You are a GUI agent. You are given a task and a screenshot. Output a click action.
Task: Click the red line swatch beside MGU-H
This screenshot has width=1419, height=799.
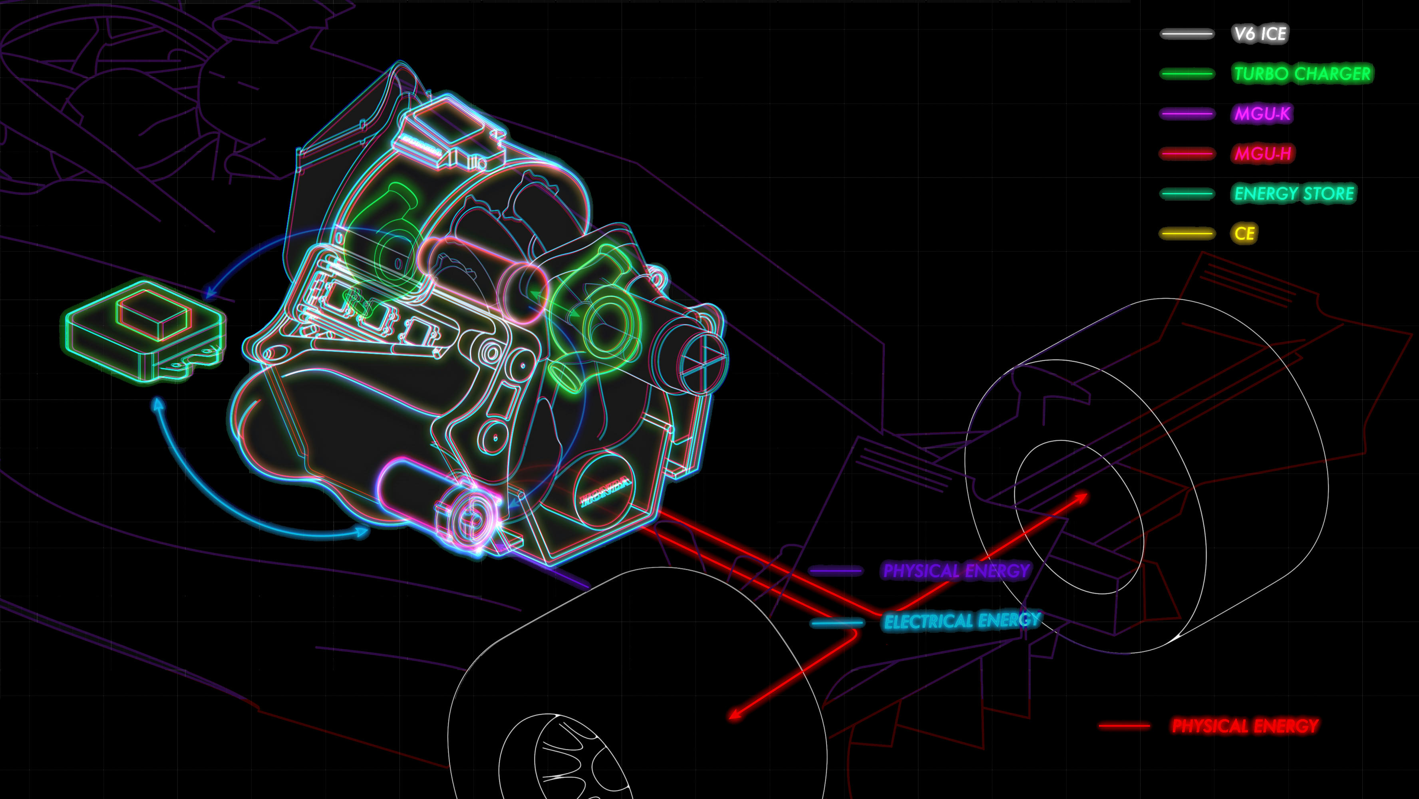(x=1186, y=154)
